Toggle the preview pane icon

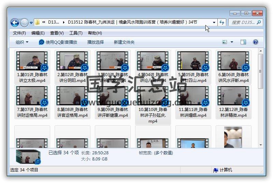point(243,42)
